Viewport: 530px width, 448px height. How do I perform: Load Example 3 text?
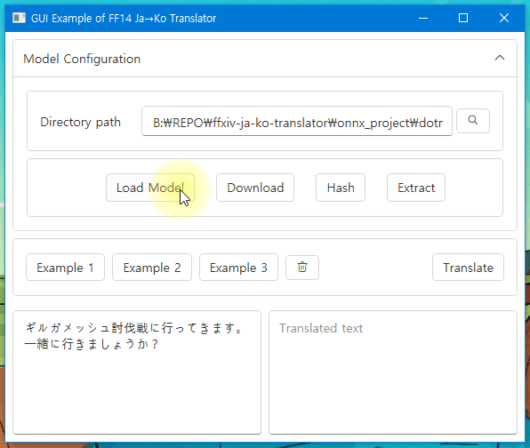coord(238,268)
